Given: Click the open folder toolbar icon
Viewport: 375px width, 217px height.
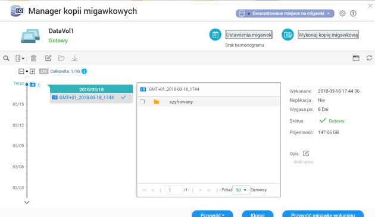Looking at the screenshot, I should 61,58.
